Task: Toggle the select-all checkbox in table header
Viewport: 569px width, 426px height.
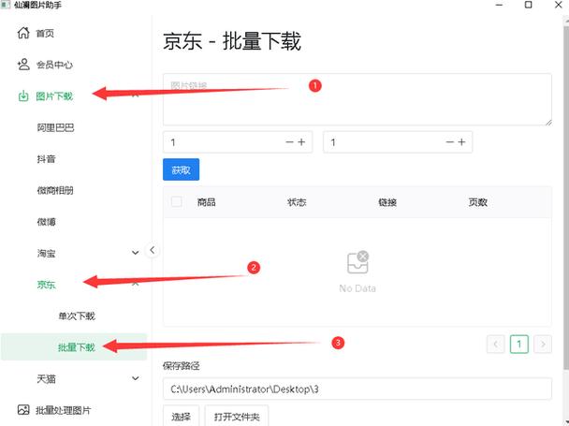Action: click(x=176, y=201)
